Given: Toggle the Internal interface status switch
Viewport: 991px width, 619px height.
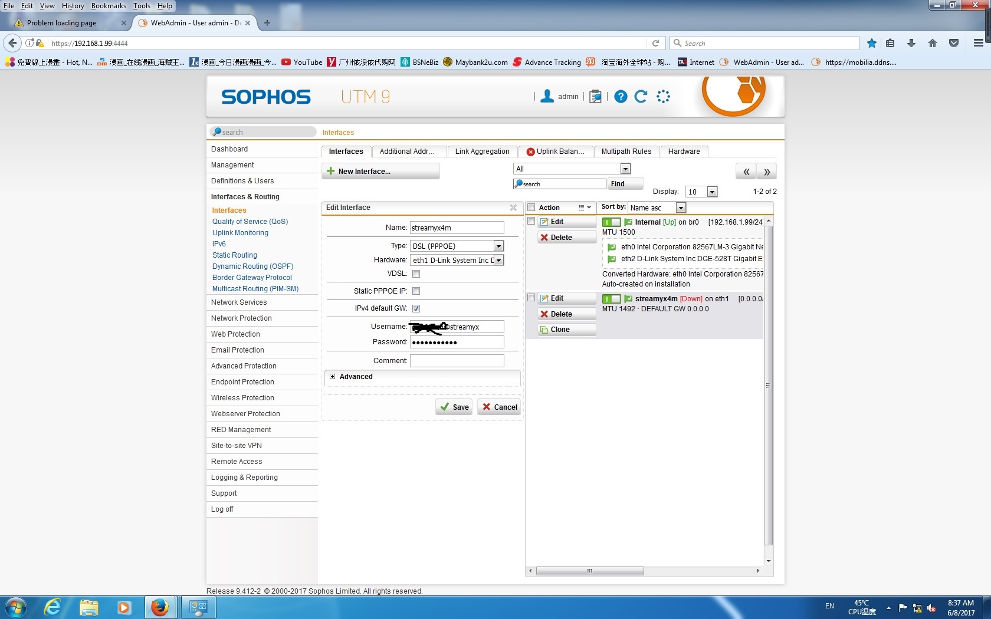Looking at the screenshot, I should (611, 222).
